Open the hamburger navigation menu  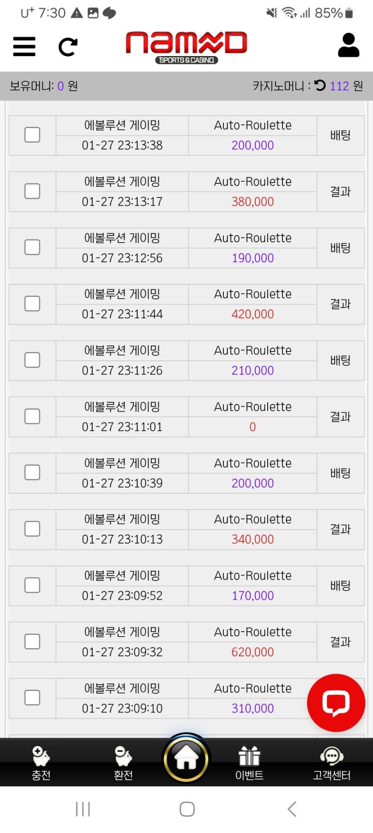coord(24,47)
